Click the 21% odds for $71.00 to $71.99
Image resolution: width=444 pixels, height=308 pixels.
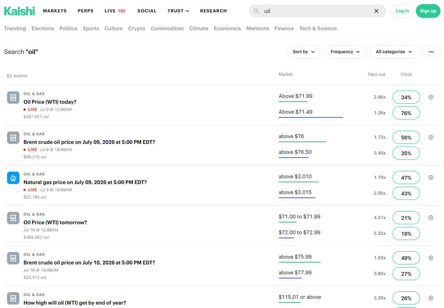(406, 218)
